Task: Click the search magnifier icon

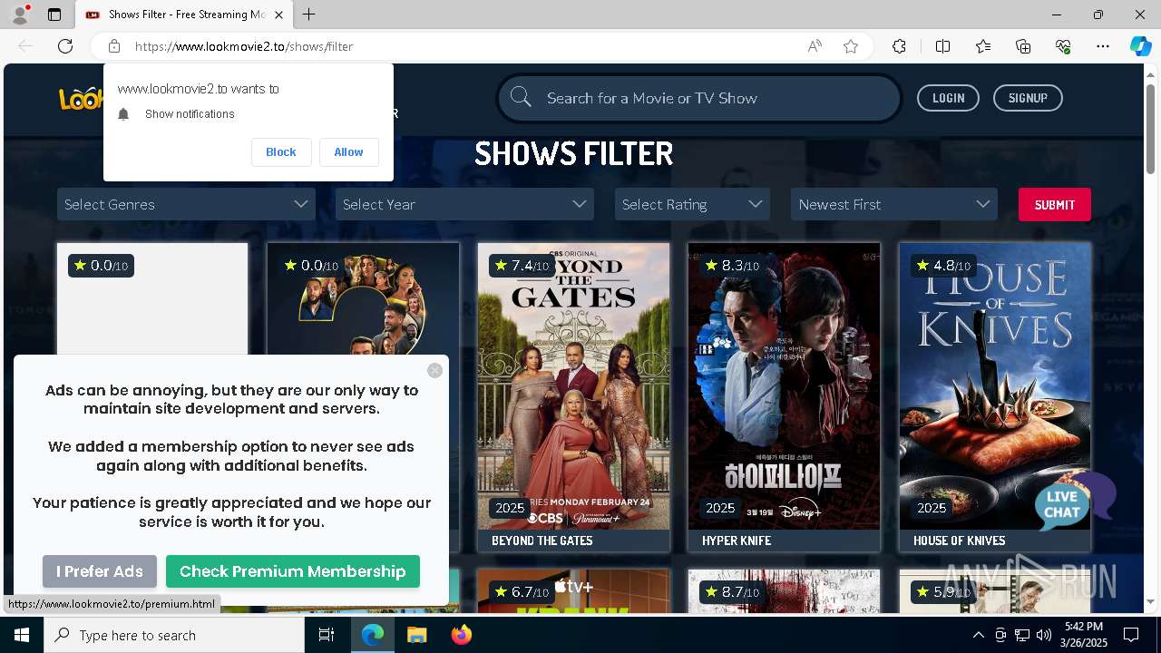Action: point(521,97)
